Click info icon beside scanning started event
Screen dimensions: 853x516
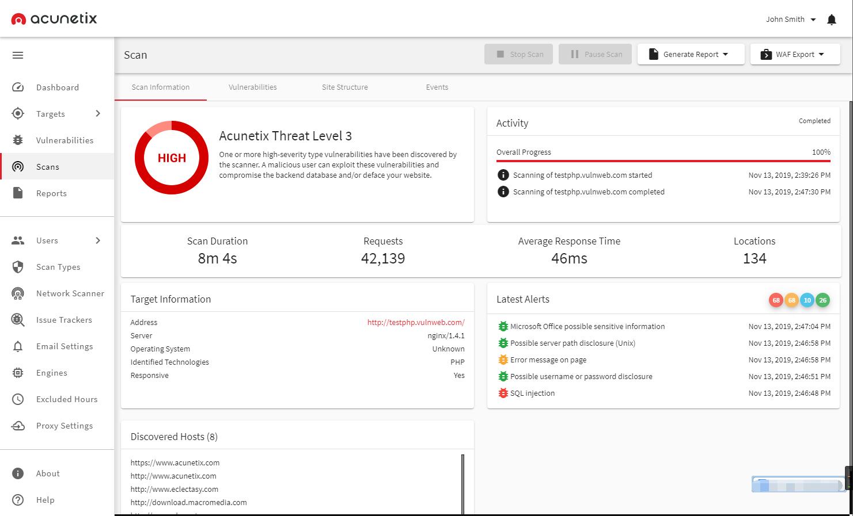point(503,175)
